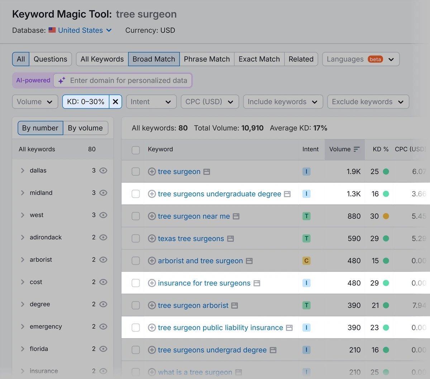This screenshot has width=430, height=379.
Task: Select the Questions tab
Action: [x=51, y=59]
